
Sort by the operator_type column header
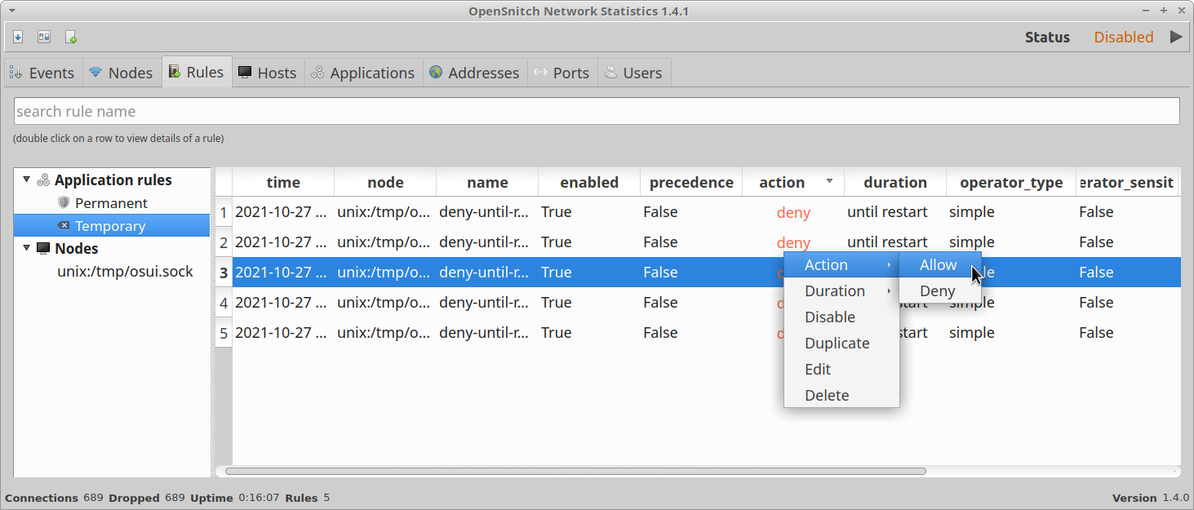(1011, 183)
